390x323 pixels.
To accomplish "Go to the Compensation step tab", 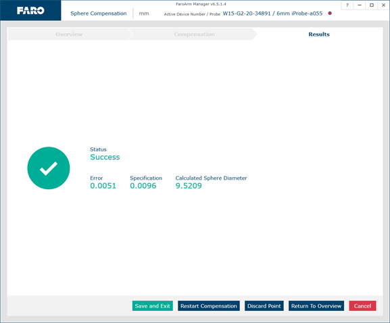I will (x=194, y=34).
